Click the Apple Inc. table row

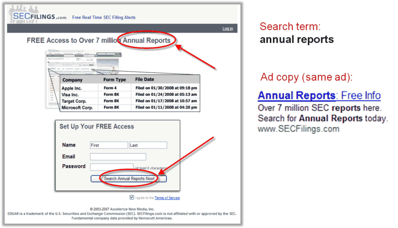[130, 88]
